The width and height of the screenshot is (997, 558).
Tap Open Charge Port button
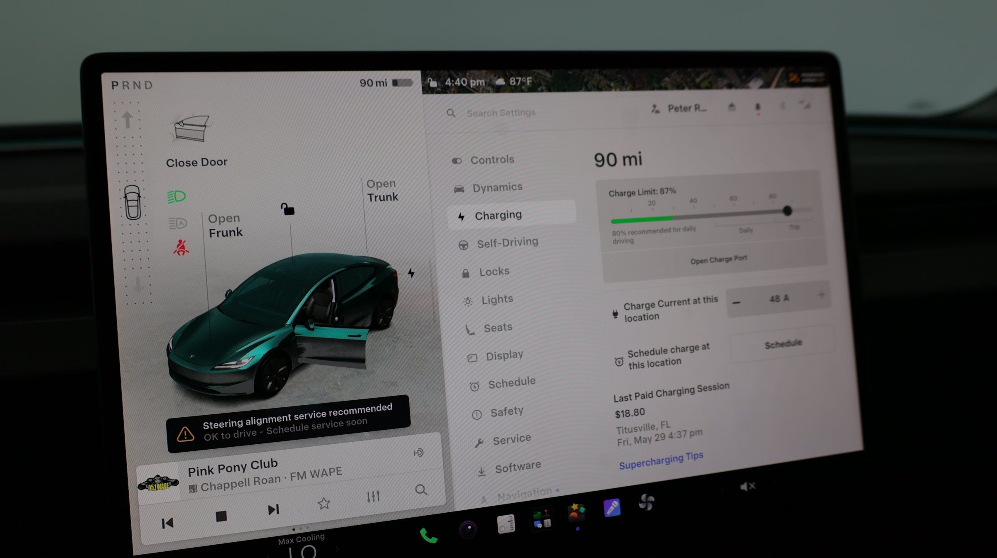point(719,260)
